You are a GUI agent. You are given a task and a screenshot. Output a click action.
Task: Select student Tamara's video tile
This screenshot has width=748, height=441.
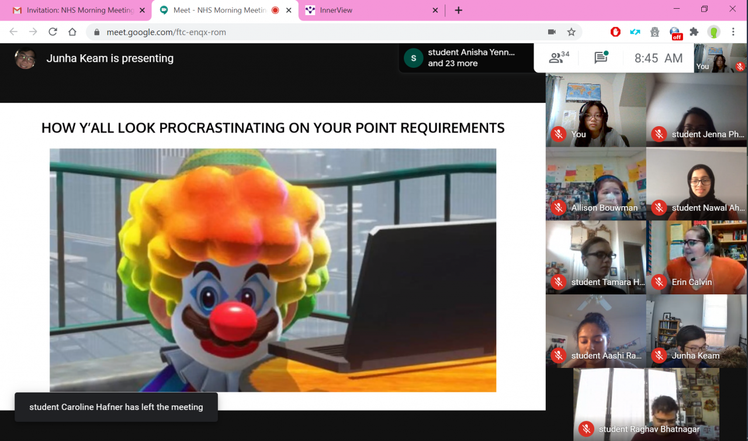point(596,258)
